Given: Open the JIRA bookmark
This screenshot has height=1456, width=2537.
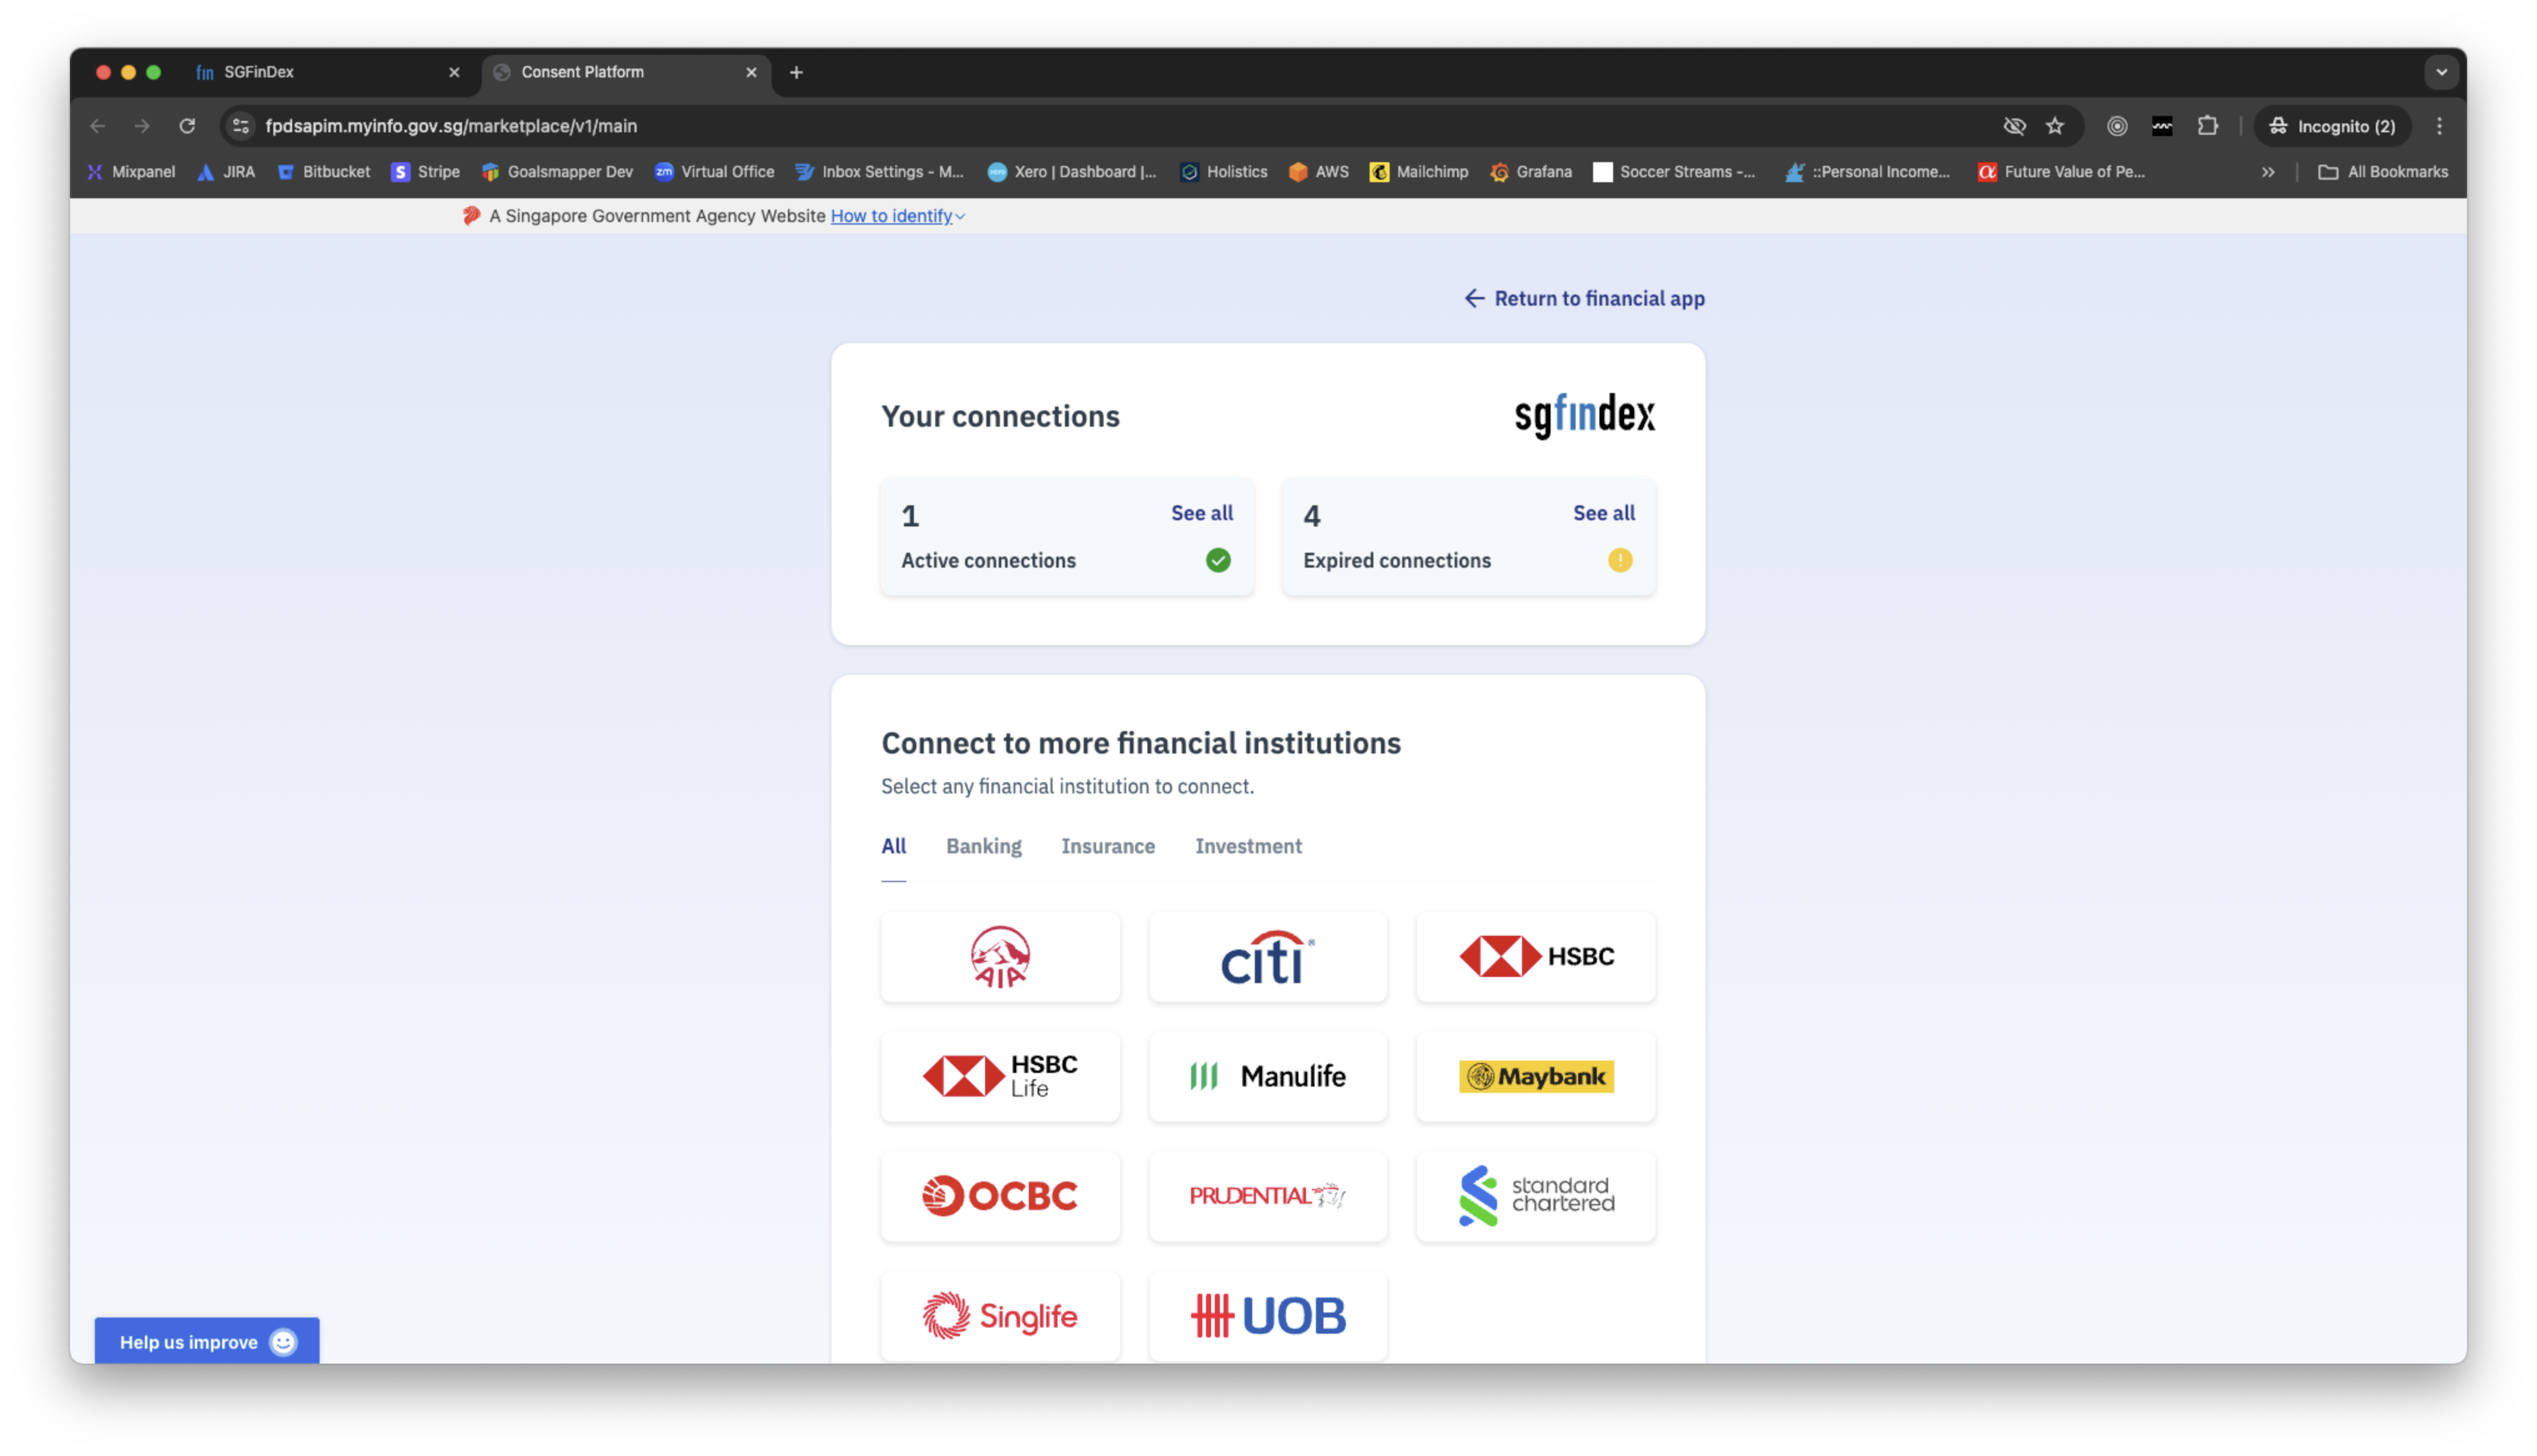Looking at the screenshot, I should pos(226,172).
